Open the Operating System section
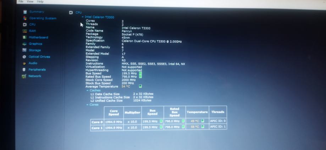Viewport: 326px width, 150px height. coord(43,18)
